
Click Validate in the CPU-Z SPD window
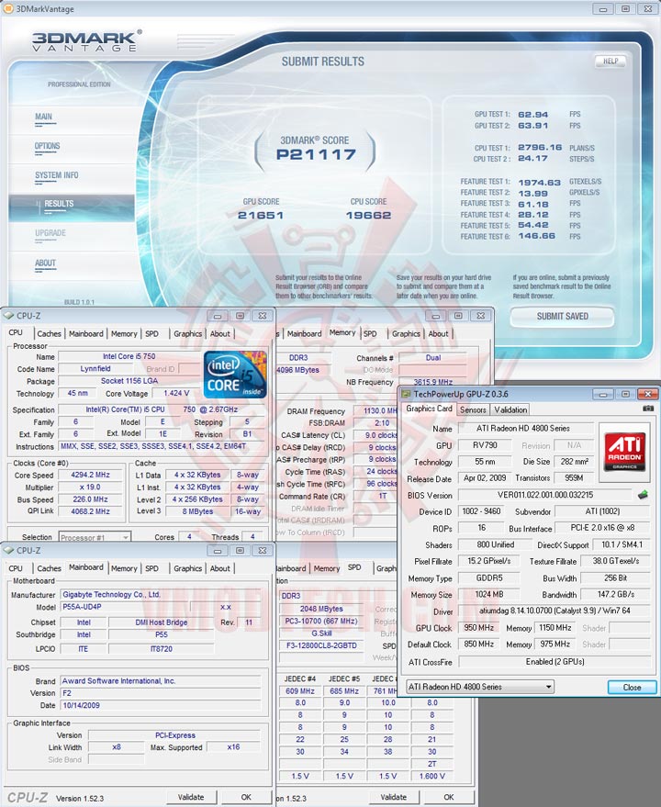(x=393, y=797)
